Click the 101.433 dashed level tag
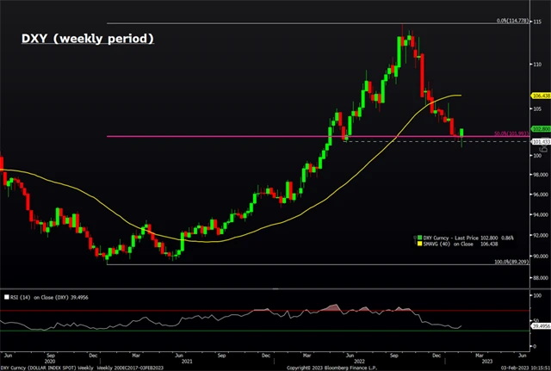 click(x=542, y=141)
